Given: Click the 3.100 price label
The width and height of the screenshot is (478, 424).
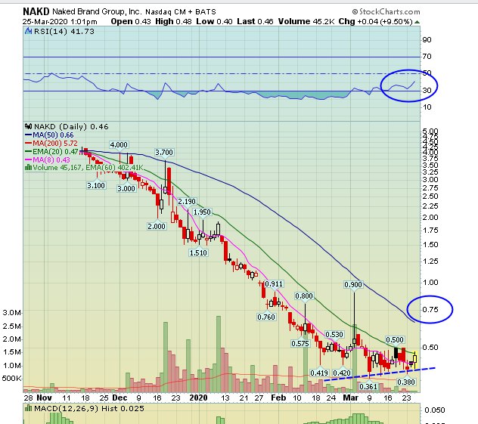Looking at the screenshot, I should (96, 185).
